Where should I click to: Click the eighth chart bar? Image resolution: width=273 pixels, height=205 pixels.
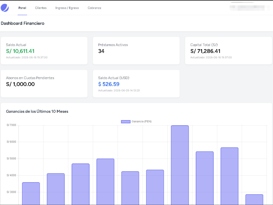point(204,178)
